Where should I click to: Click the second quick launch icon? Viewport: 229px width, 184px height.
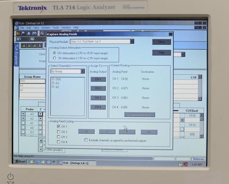click(x=38, y=162)
